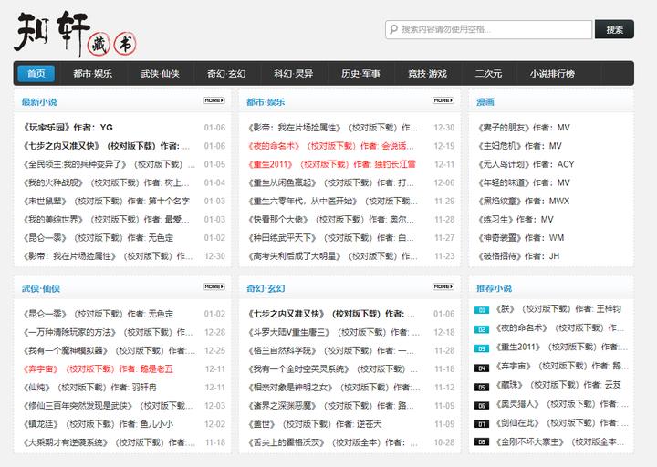Image resolution: width=657 pixels, height=467 pixels.
Task: Open comic 《主妇危机》 作者：MV
Action: pos(520,146)
